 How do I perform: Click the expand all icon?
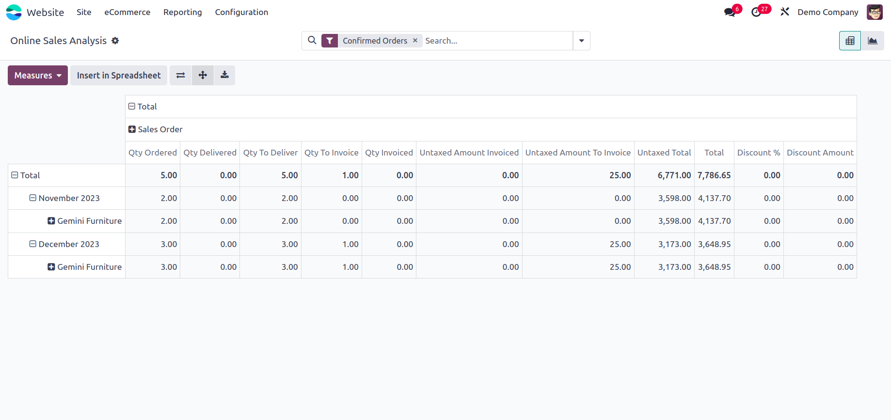(x=203, y=75)
